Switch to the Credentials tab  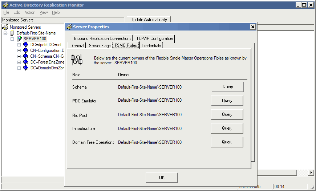[x=151, y=45]
